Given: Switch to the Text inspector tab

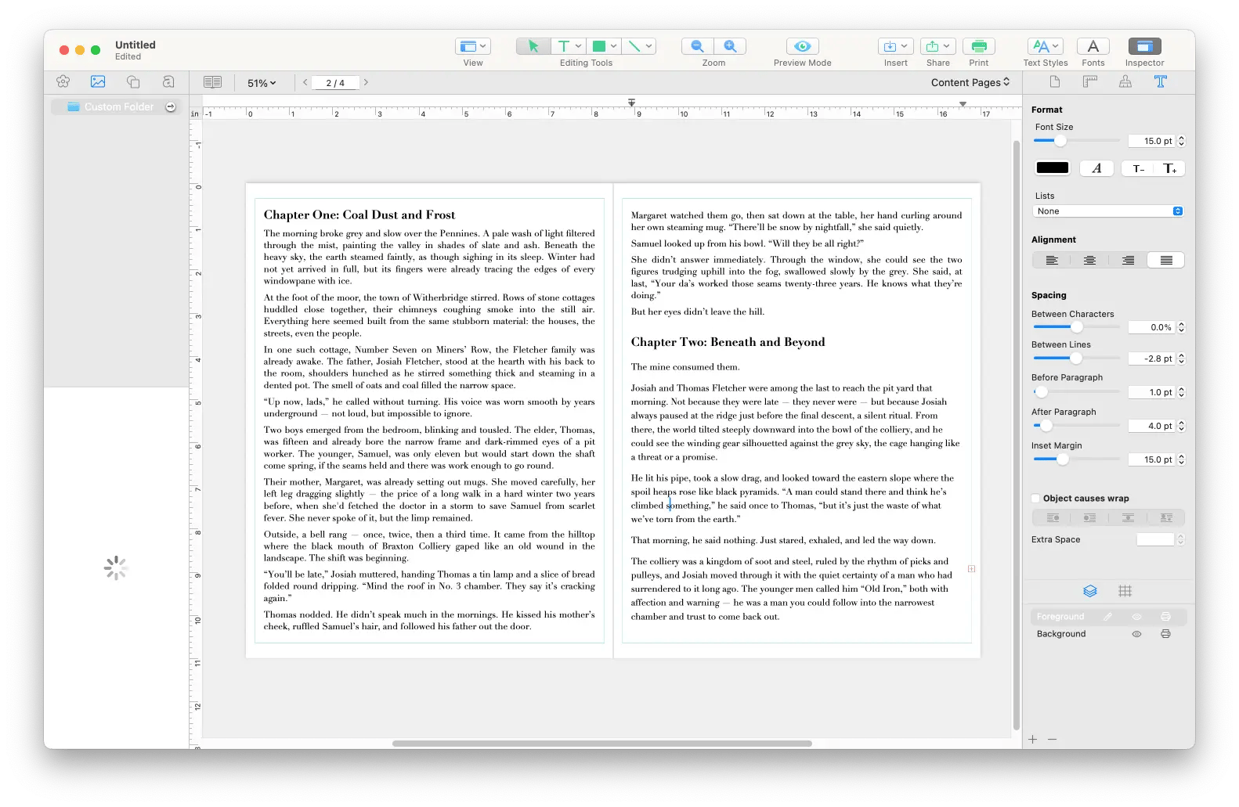Looking at the screenshot, I should [x=1161, y=82].
